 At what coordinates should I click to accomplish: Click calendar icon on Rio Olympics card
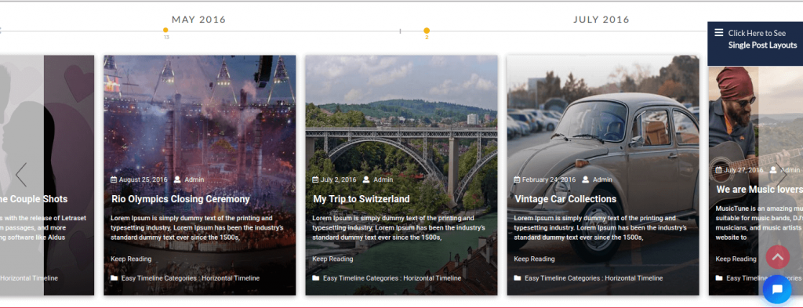click(114, 179)
